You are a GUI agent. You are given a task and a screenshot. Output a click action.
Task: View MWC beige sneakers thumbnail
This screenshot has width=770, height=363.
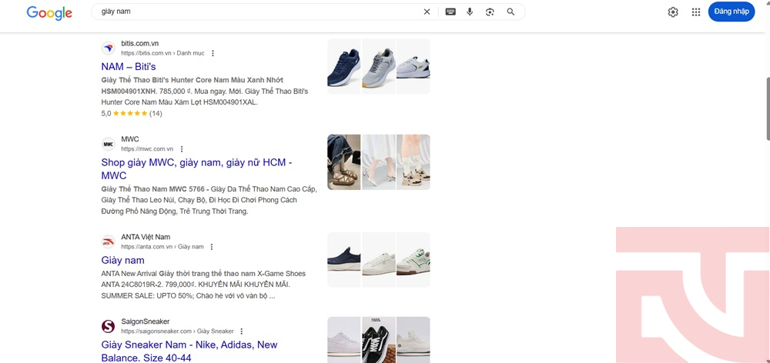tap(413, 162)
